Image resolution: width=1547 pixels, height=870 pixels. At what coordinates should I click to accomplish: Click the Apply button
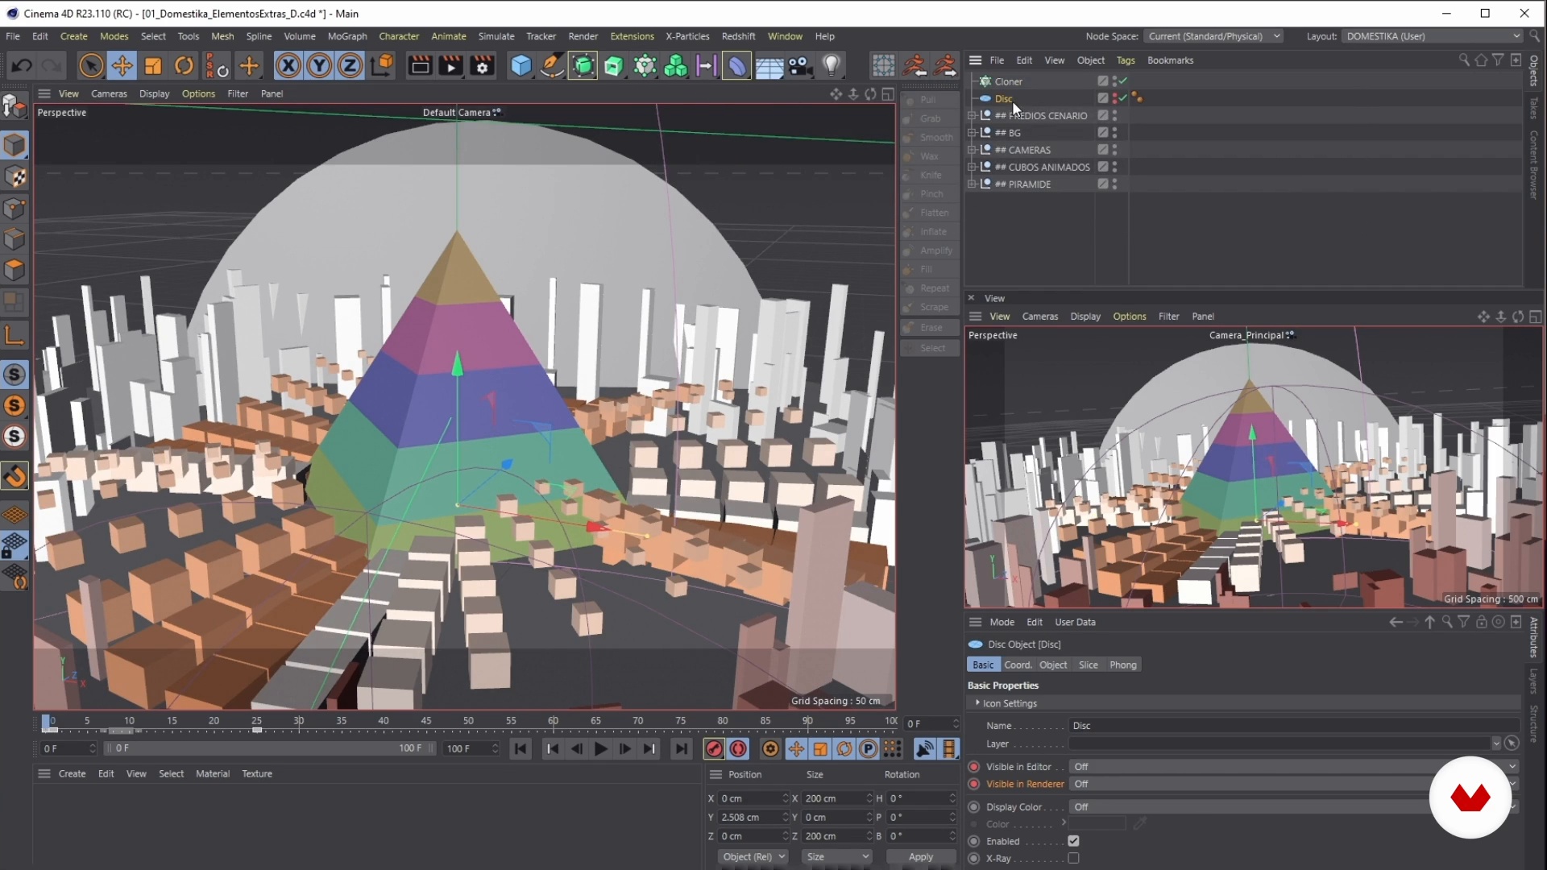(920, 857)
